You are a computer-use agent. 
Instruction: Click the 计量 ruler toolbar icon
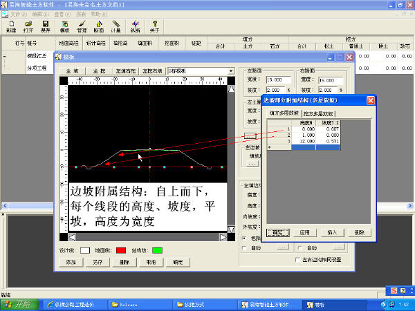tap(116, 26)
